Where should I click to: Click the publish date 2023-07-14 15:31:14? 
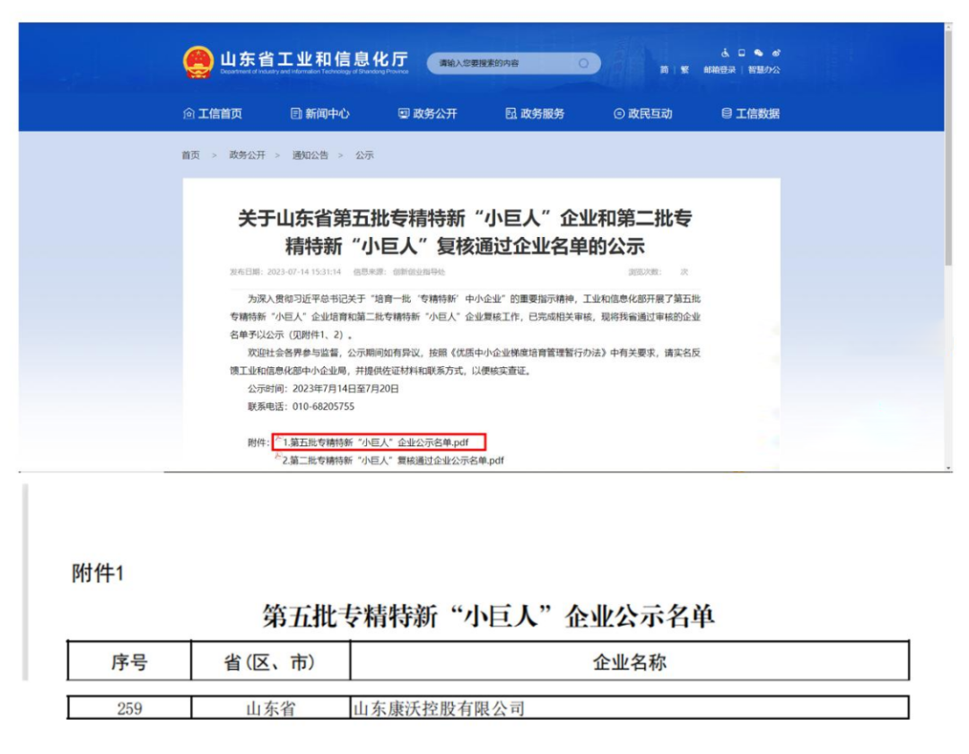(x=304, y=272)
